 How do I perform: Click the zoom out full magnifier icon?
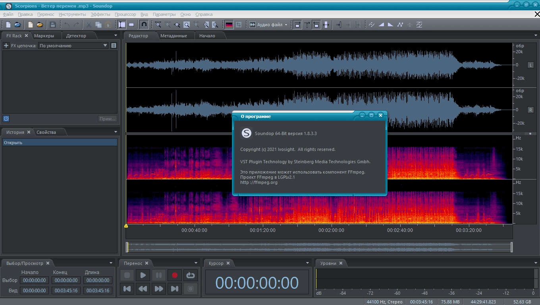[177, 25]
